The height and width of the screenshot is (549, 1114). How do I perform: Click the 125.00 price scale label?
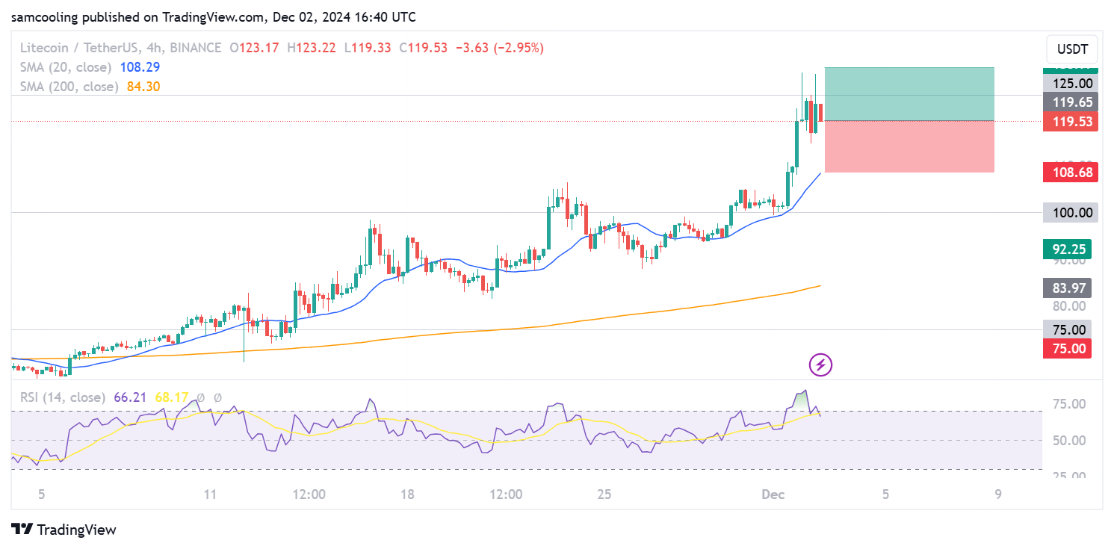(1070, 83)
